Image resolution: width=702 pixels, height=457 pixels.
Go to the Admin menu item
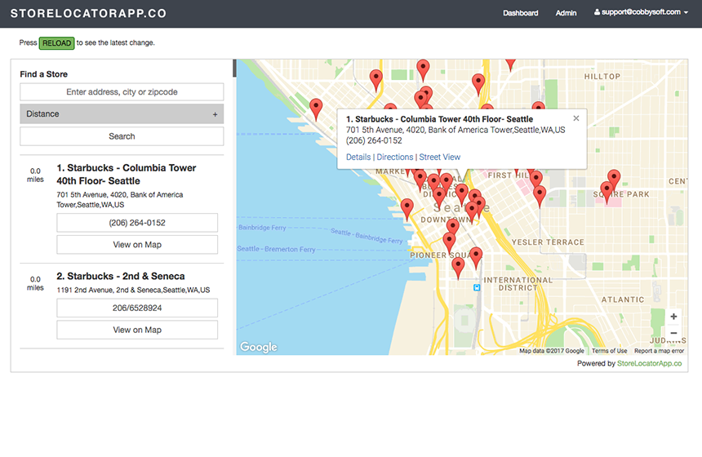pos(566,13)
